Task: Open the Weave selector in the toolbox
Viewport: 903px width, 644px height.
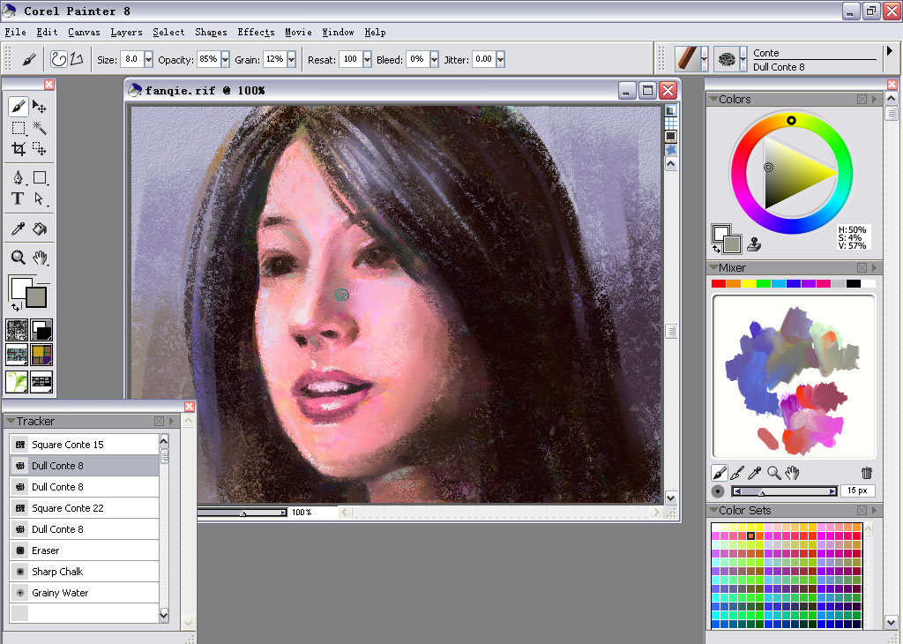Action: point(41,355)
